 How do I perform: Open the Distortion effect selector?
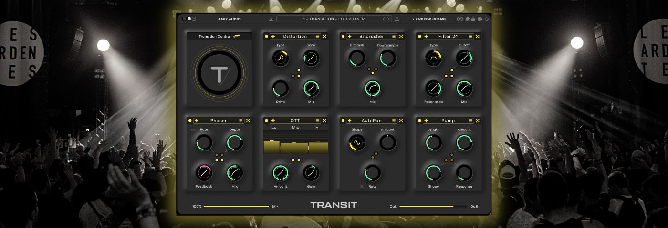[295, 36]
